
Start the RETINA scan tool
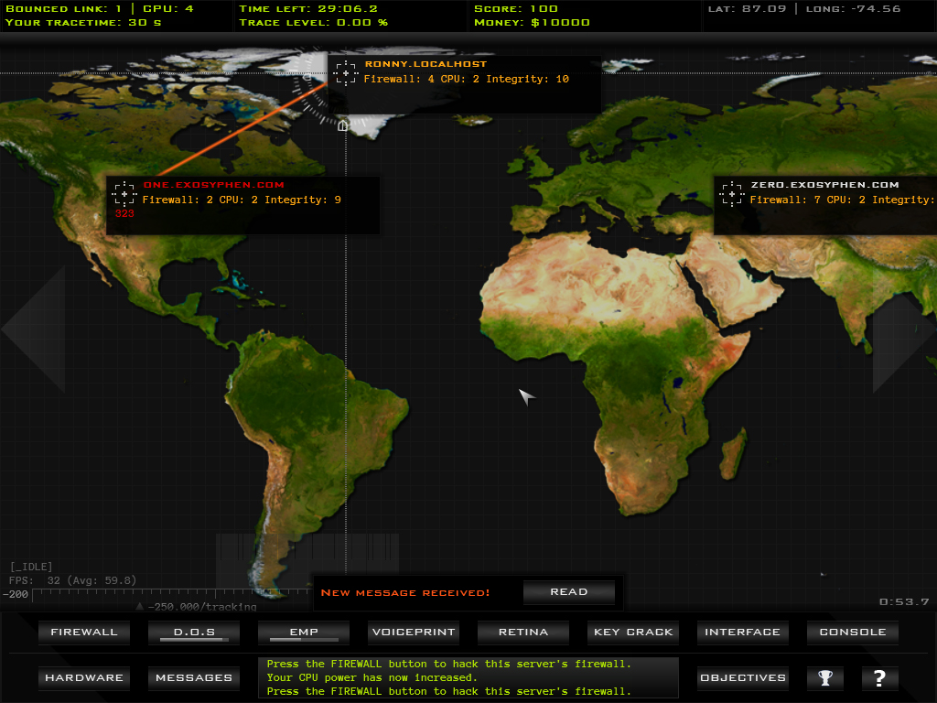click(x=523, y=633)
